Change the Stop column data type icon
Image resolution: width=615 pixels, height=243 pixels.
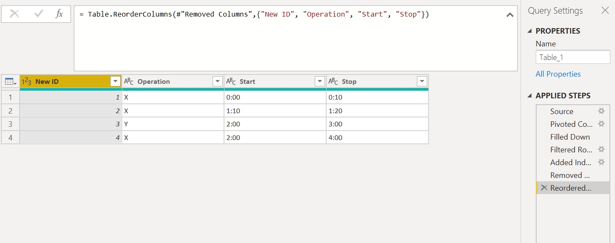(x=333, y=81)
